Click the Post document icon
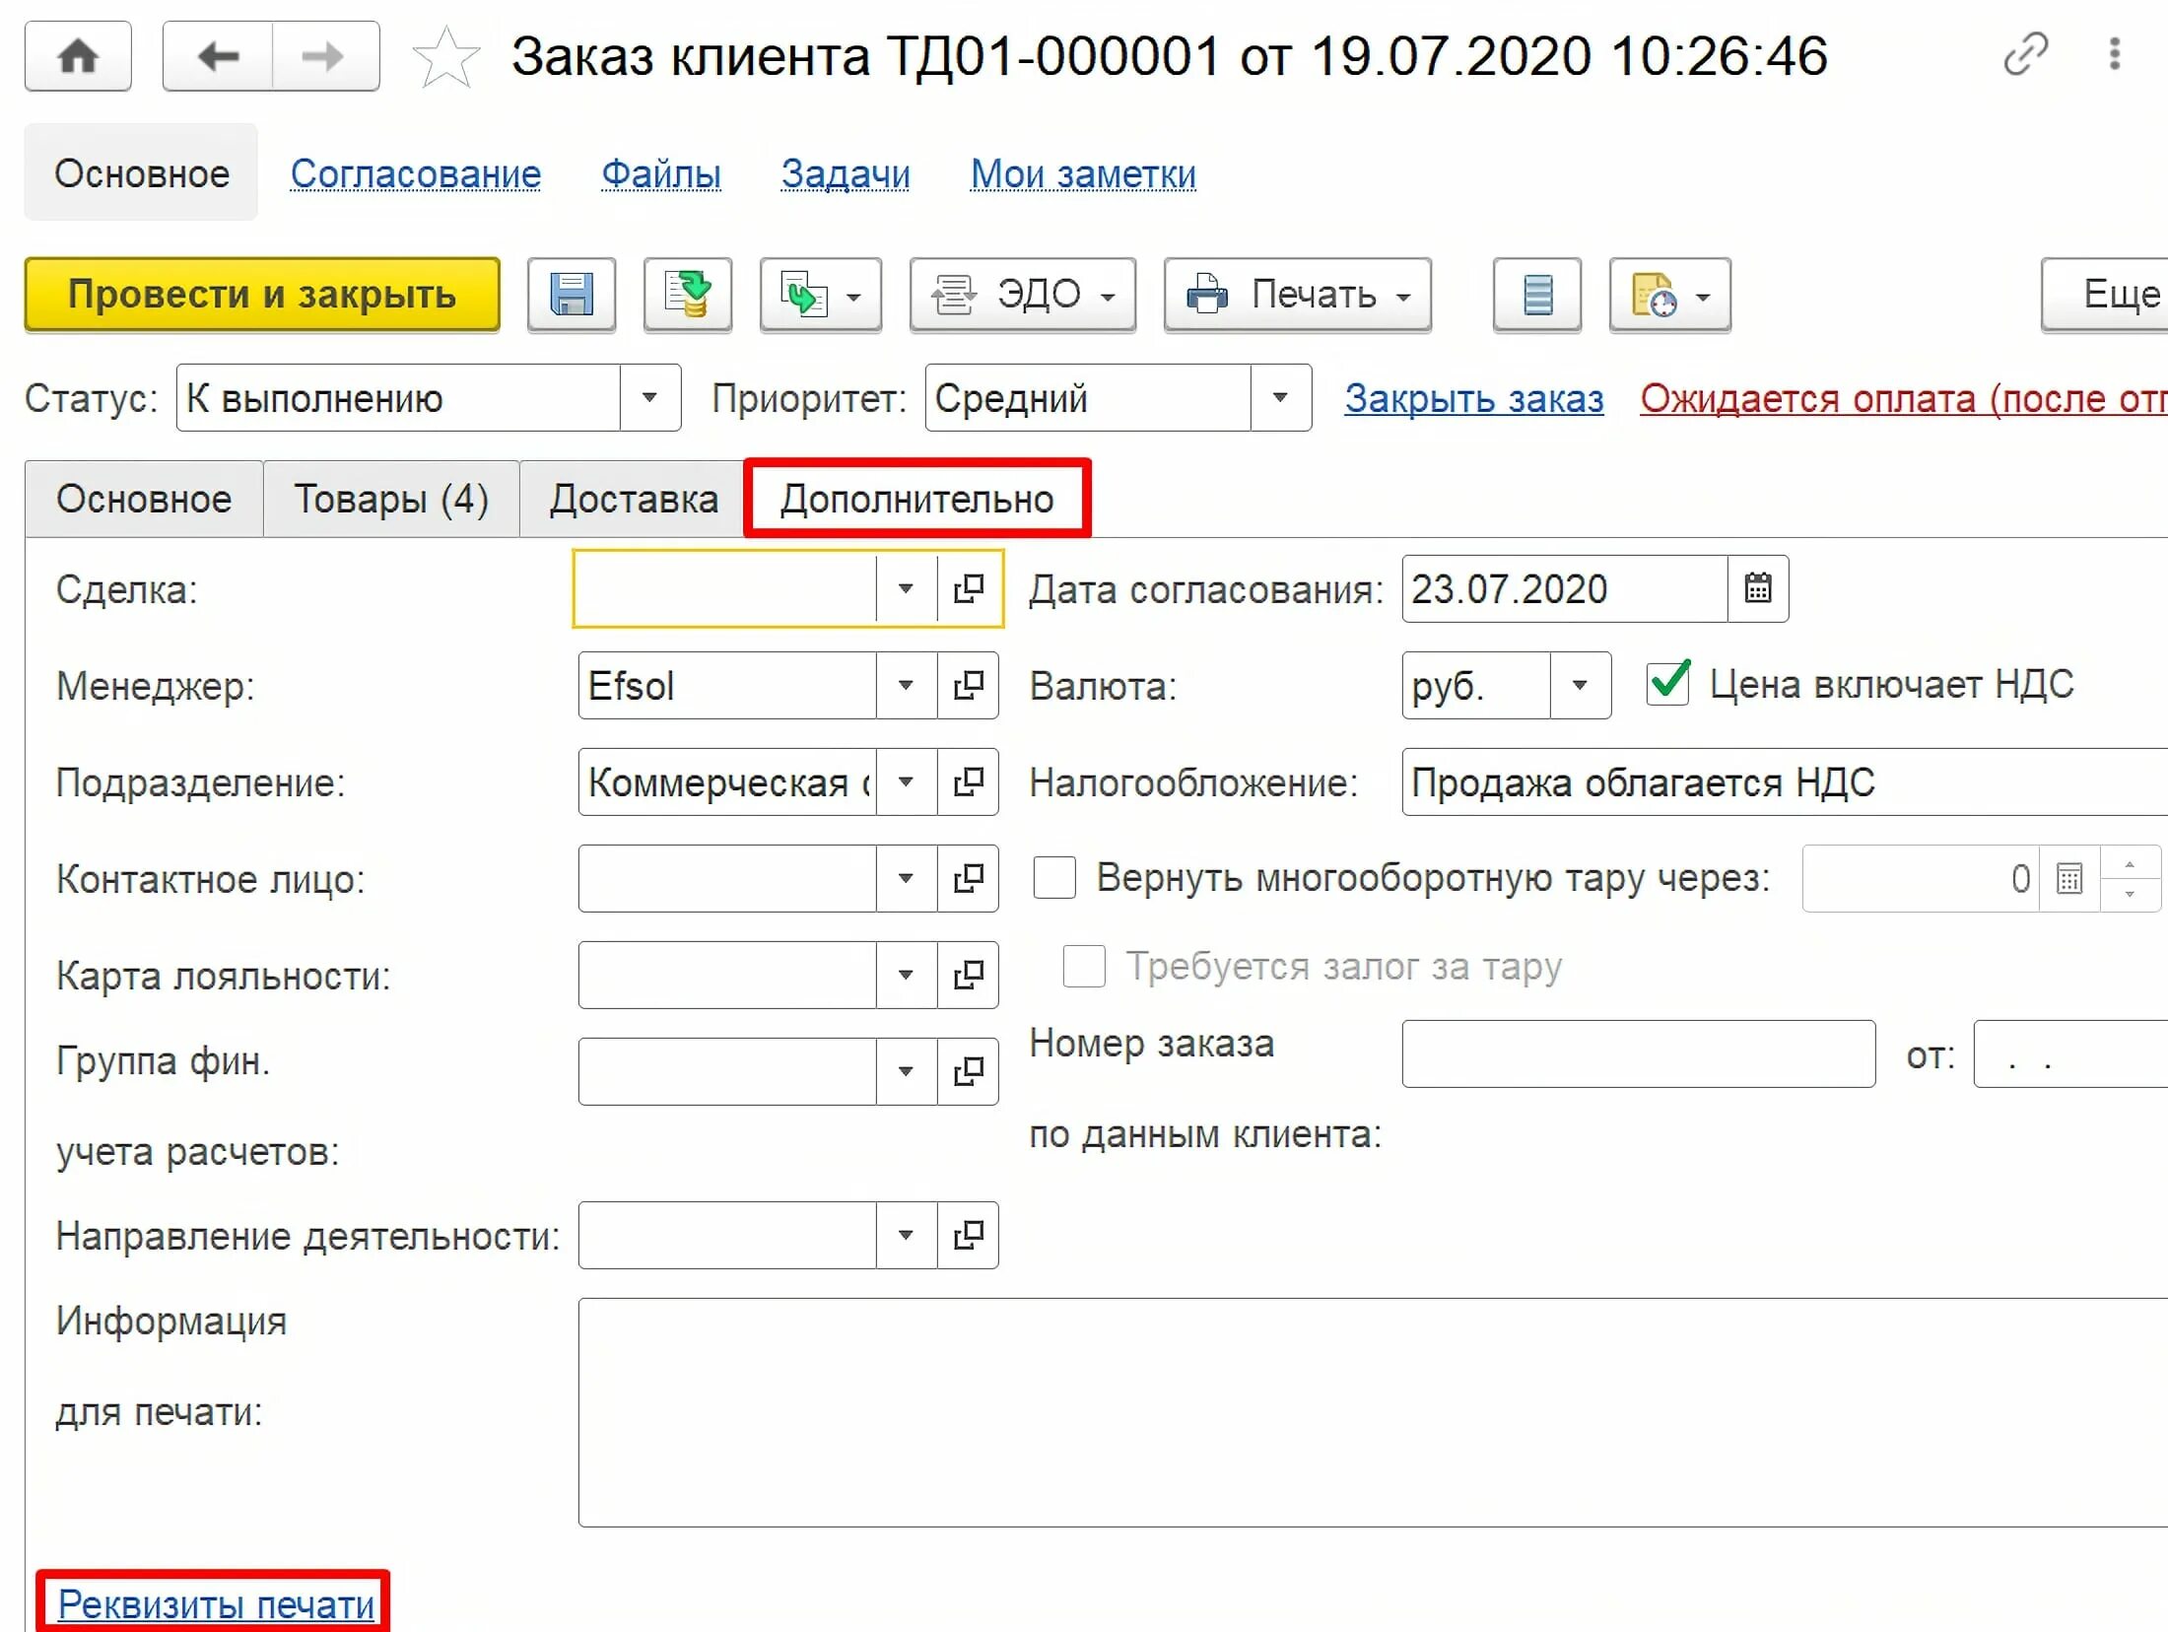The height and width of the screenshot is (1632, 2168). 688,295
